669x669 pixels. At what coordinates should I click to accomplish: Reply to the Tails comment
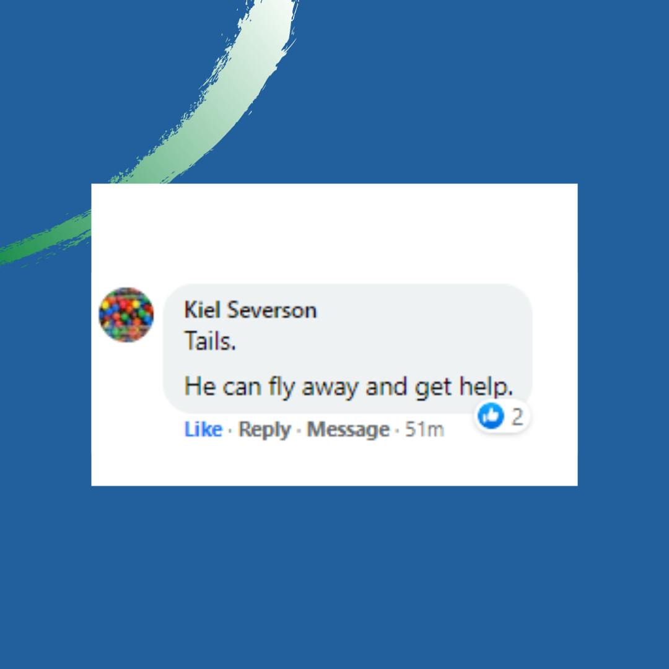(x=265, y=430)
